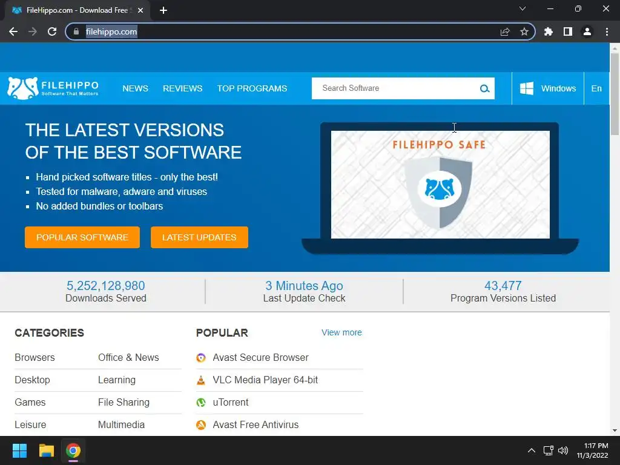
Task: Click the page vertical scrollbar thumb
Action: pyautogui.click(x=615, y=94)
